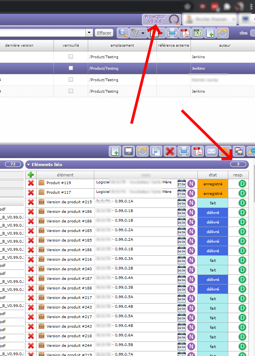Image resolution: width=255 pixels, height=356 pixels.
Task: Open the filter funnel dropdown arrow
Action: click(x=143, y=33)
